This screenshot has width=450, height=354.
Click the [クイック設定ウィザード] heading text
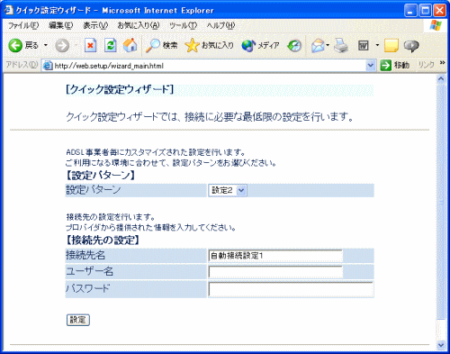[120, 89]
